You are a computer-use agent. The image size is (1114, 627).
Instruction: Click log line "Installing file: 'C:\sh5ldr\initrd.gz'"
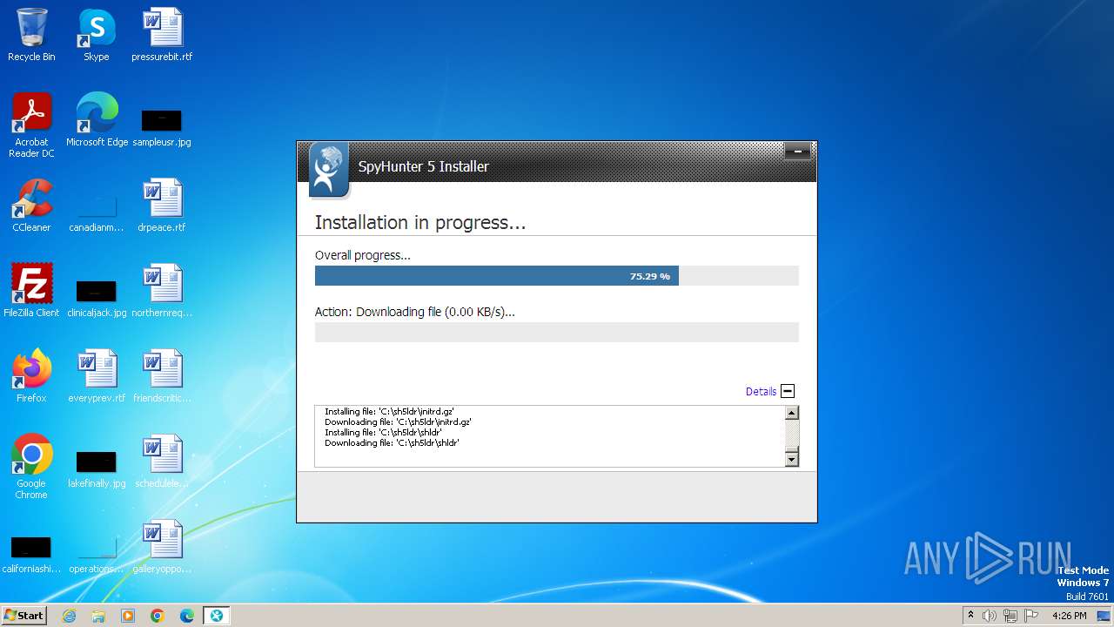click(x=389, y=411)
